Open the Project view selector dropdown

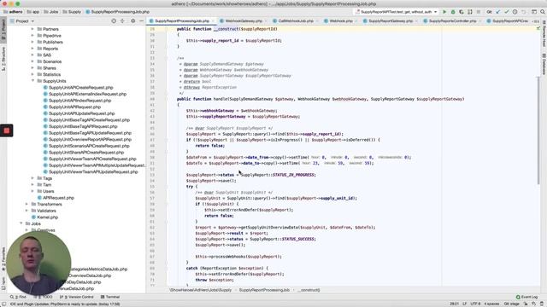tap(22, 21)
